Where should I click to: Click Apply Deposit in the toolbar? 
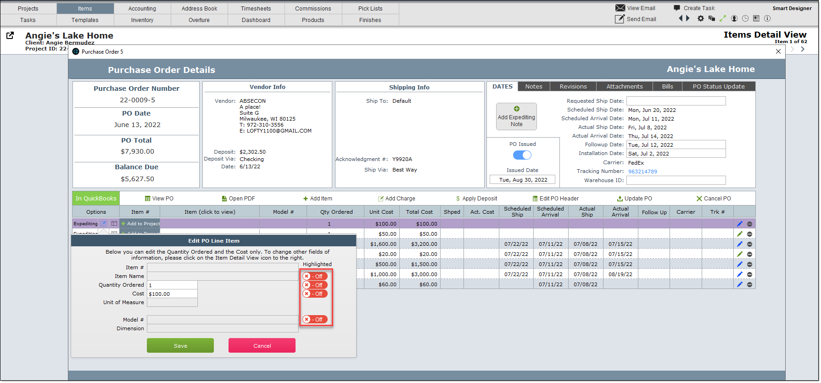[x=476, y=198]
